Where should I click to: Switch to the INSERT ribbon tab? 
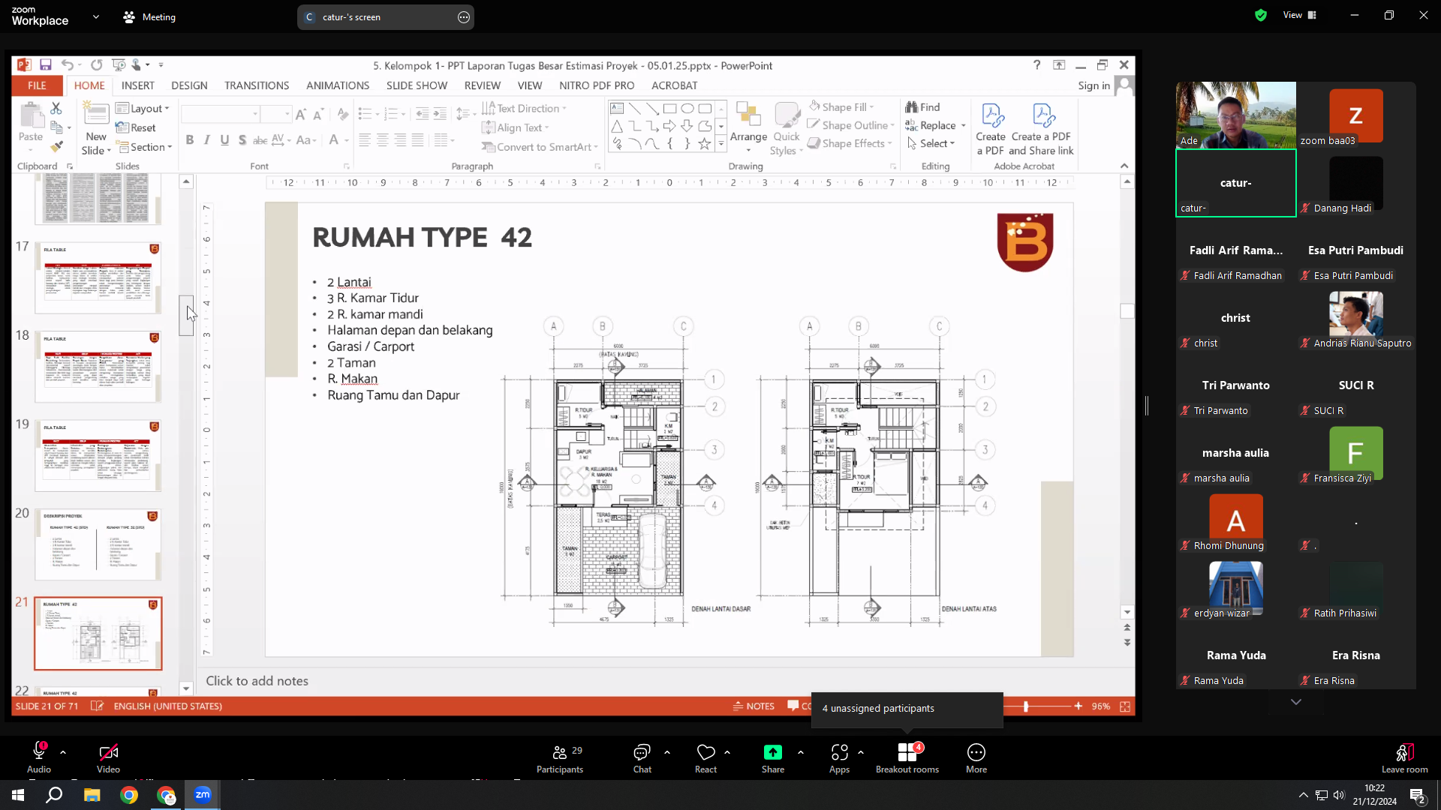coord(138,85)
